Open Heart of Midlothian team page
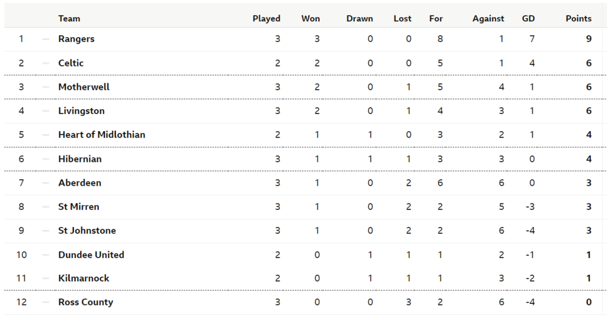 click(101, 135)
